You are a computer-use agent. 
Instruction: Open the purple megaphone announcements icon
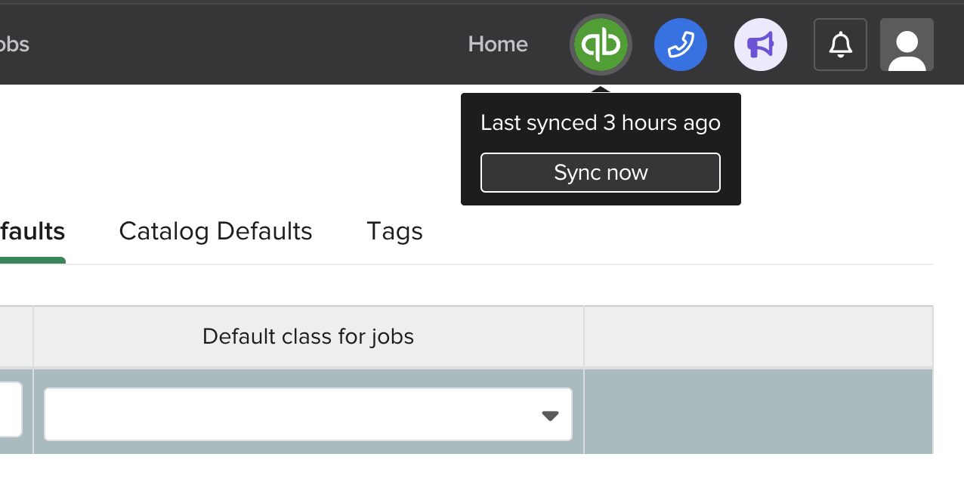(x=761, y=45)
